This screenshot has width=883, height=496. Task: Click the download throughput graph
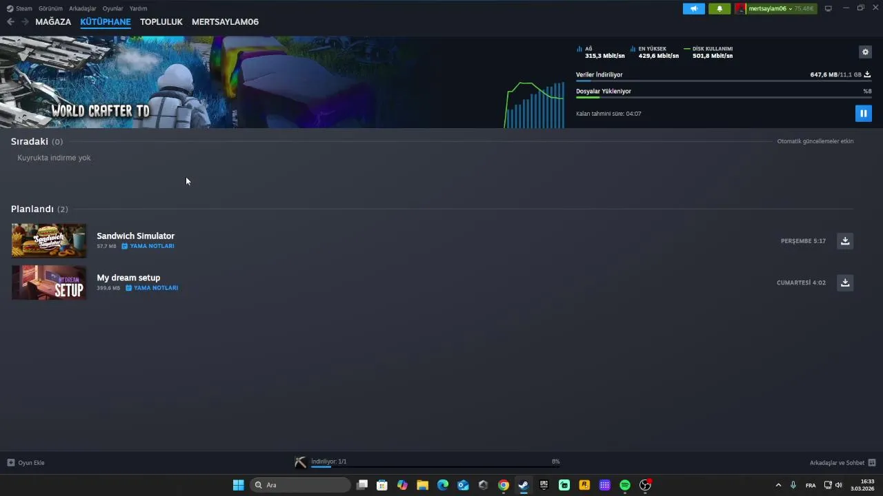[x=535, y=105]
